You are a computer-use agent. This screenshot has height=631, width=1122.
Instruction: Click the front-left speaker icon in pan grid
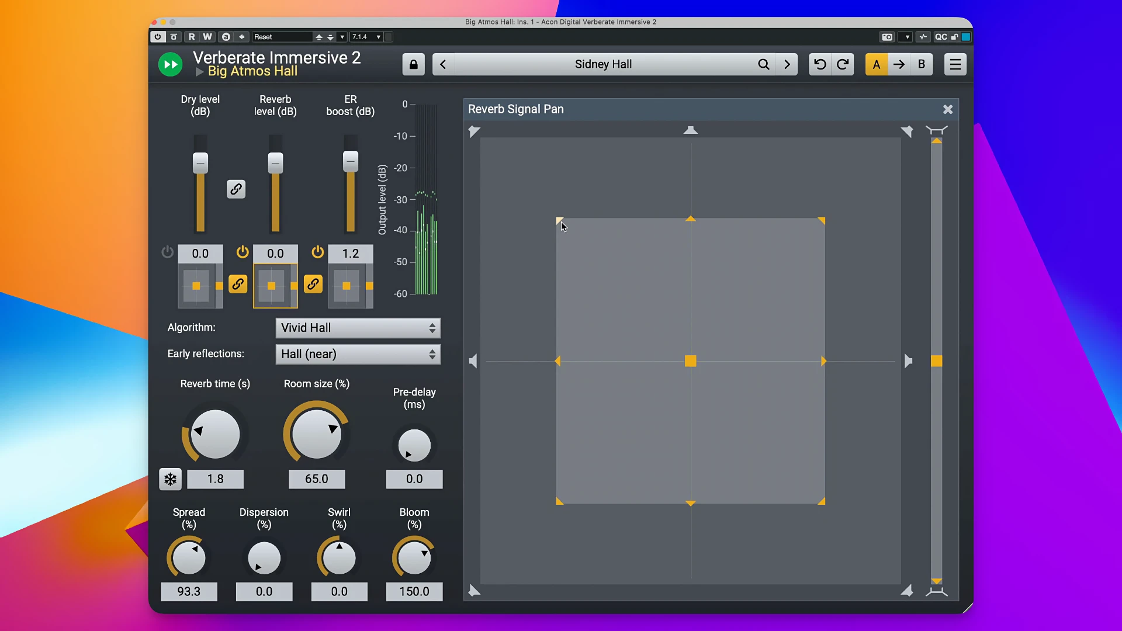click(x=474, y=131)
